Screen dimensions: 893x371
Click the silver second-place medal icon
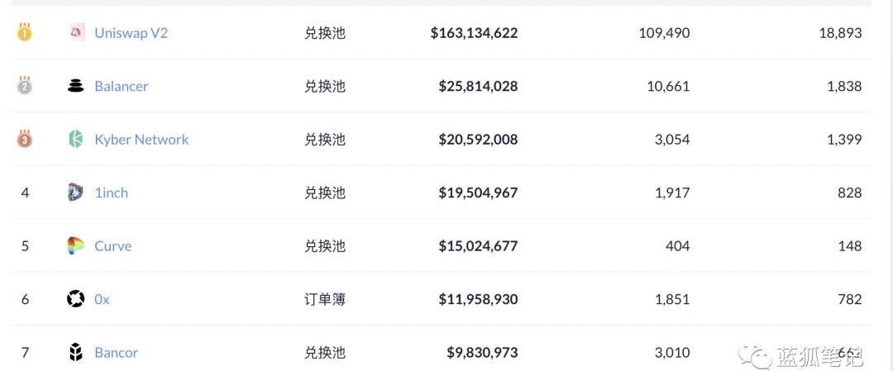[25, 86]
